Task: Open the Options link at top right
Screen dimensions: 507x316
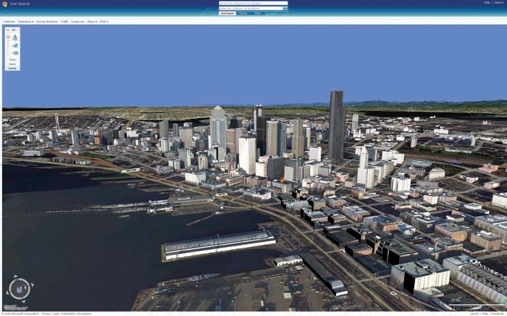Action: (498, 3)
